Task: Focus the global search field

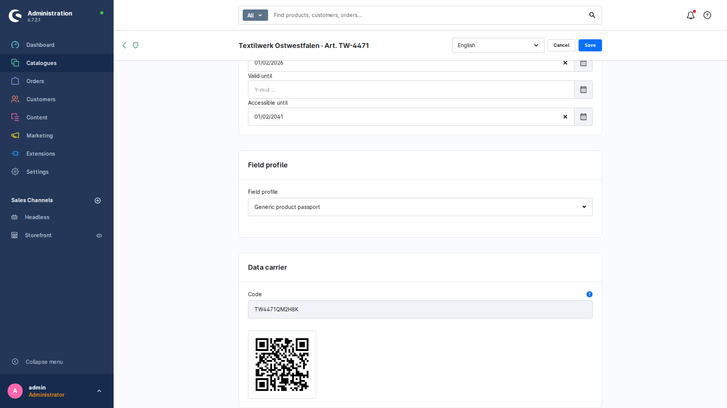Action: (x=428, y=15)
